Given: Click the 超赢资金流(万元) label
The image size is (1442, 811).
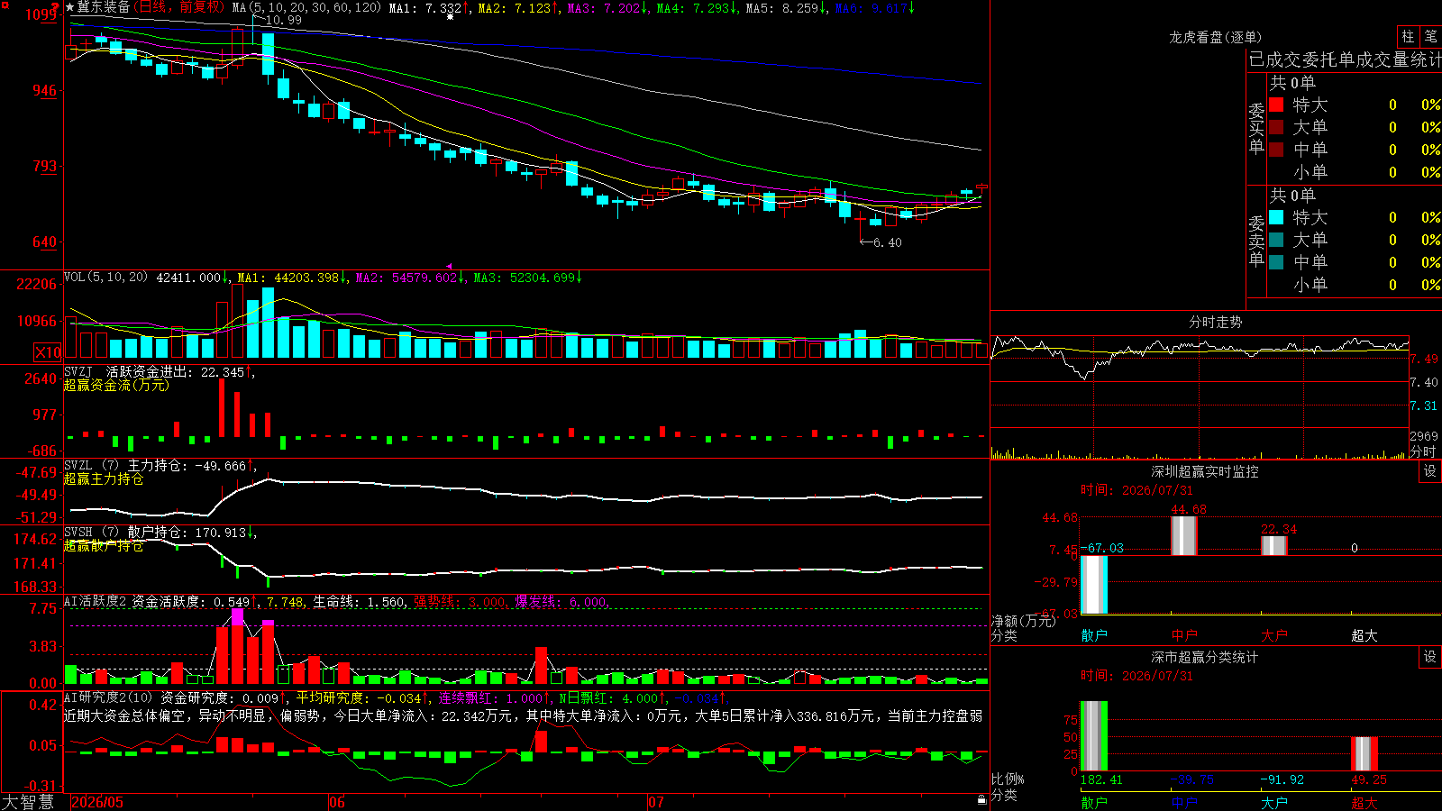Looking at the screenshot, I should (116, 385).
